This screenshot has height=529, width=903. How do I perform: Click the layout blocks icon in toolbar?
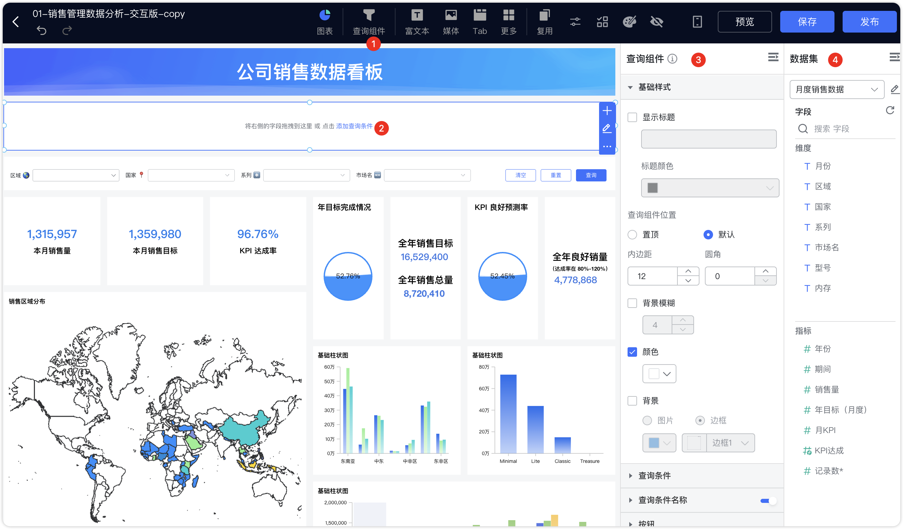click(602, 22)
